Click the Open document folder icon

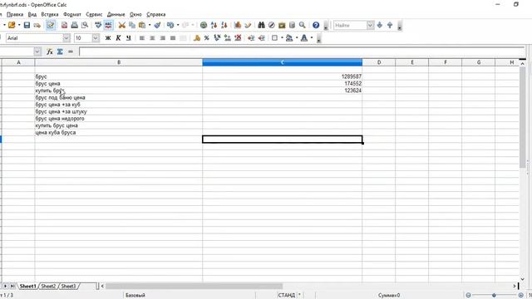[x=12, y=25]
